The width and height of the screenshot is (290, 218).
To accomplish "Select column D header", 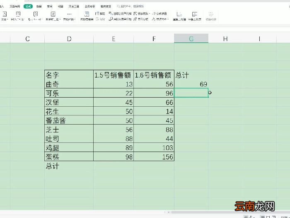I will 69,39.
